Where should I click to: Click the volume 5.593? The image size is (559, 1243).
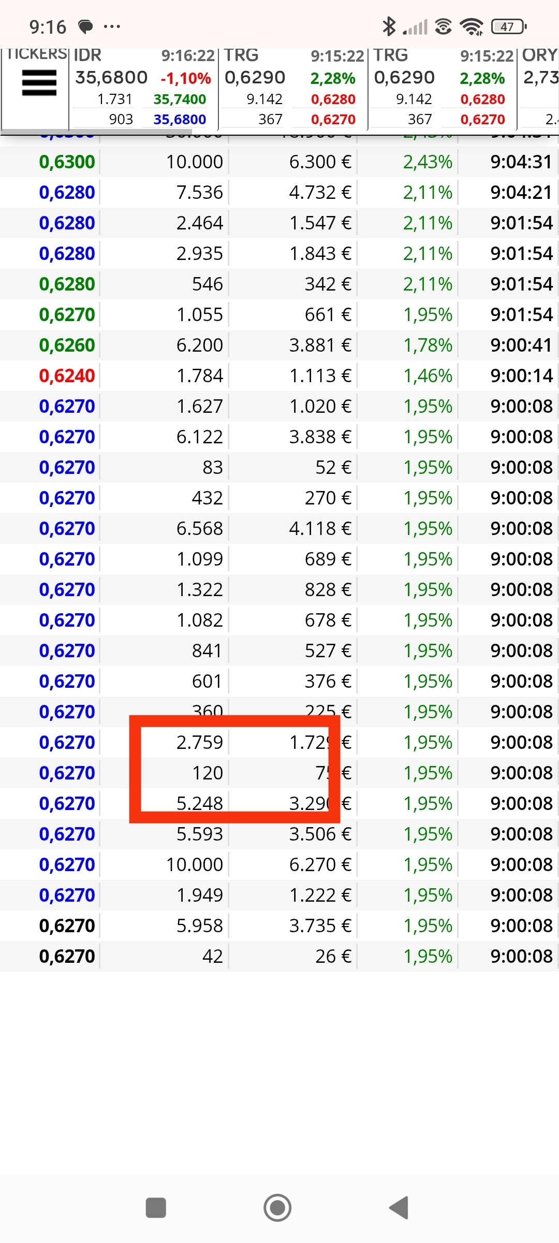(200, 834)
